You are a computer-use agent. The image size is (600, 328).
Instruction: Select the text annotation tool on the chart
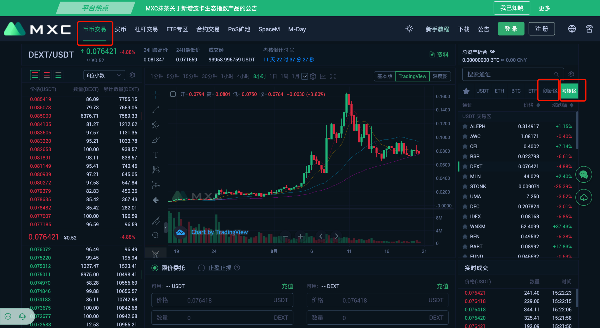[x=156, y=155]
